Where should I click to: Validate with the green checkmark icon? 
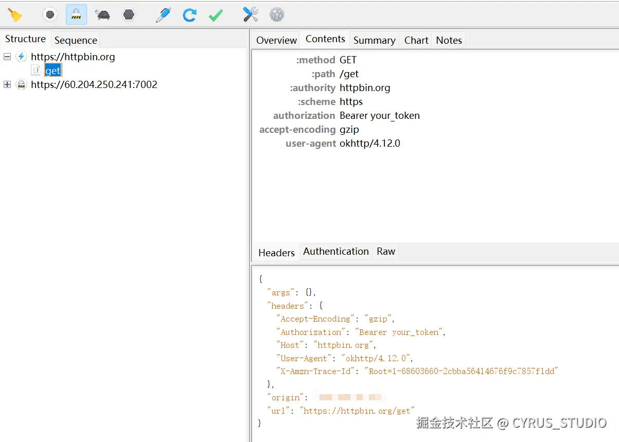coord(216,15)
